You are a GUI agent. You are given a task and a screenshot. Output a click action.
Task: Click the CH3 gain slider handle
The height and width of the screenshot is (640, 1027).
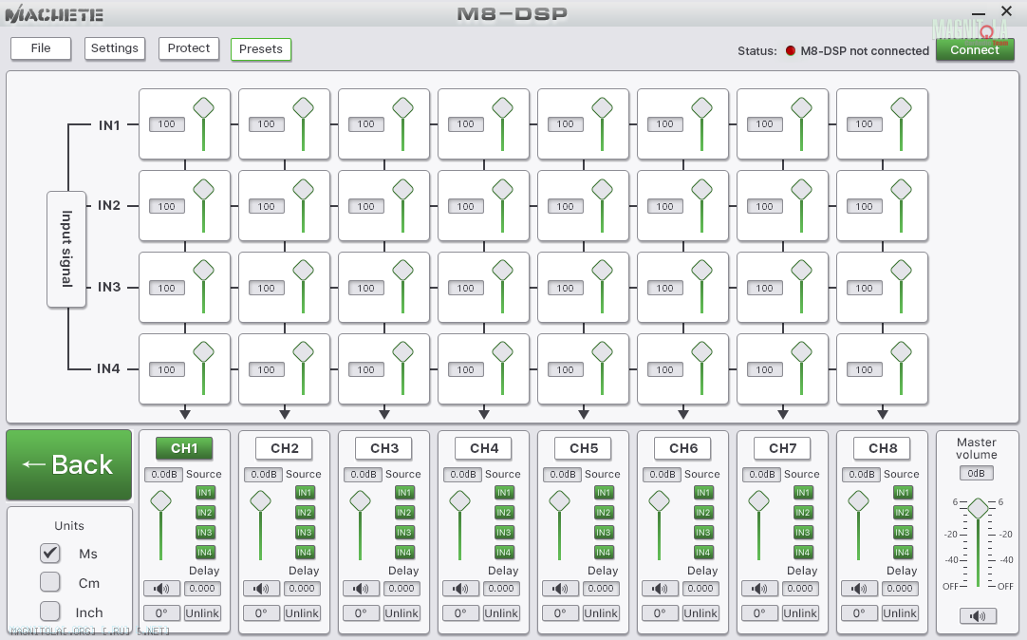coord(361,501)
